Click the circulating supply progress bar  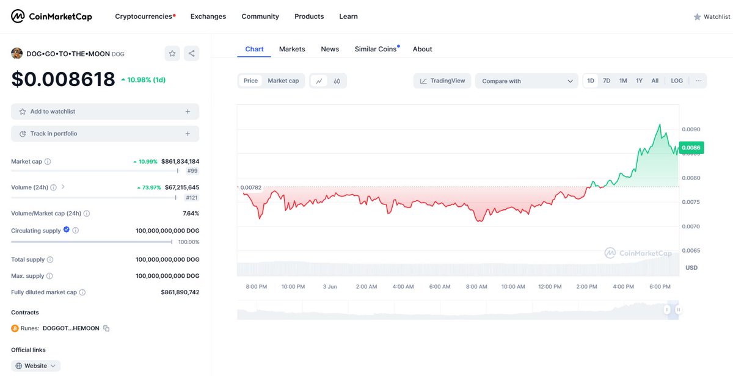[92, 242]
